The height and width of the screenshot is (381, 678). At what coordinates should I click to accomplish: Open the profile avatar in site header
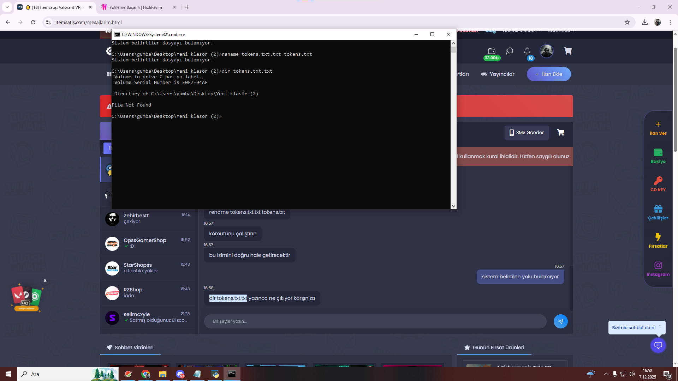(546, 51)
